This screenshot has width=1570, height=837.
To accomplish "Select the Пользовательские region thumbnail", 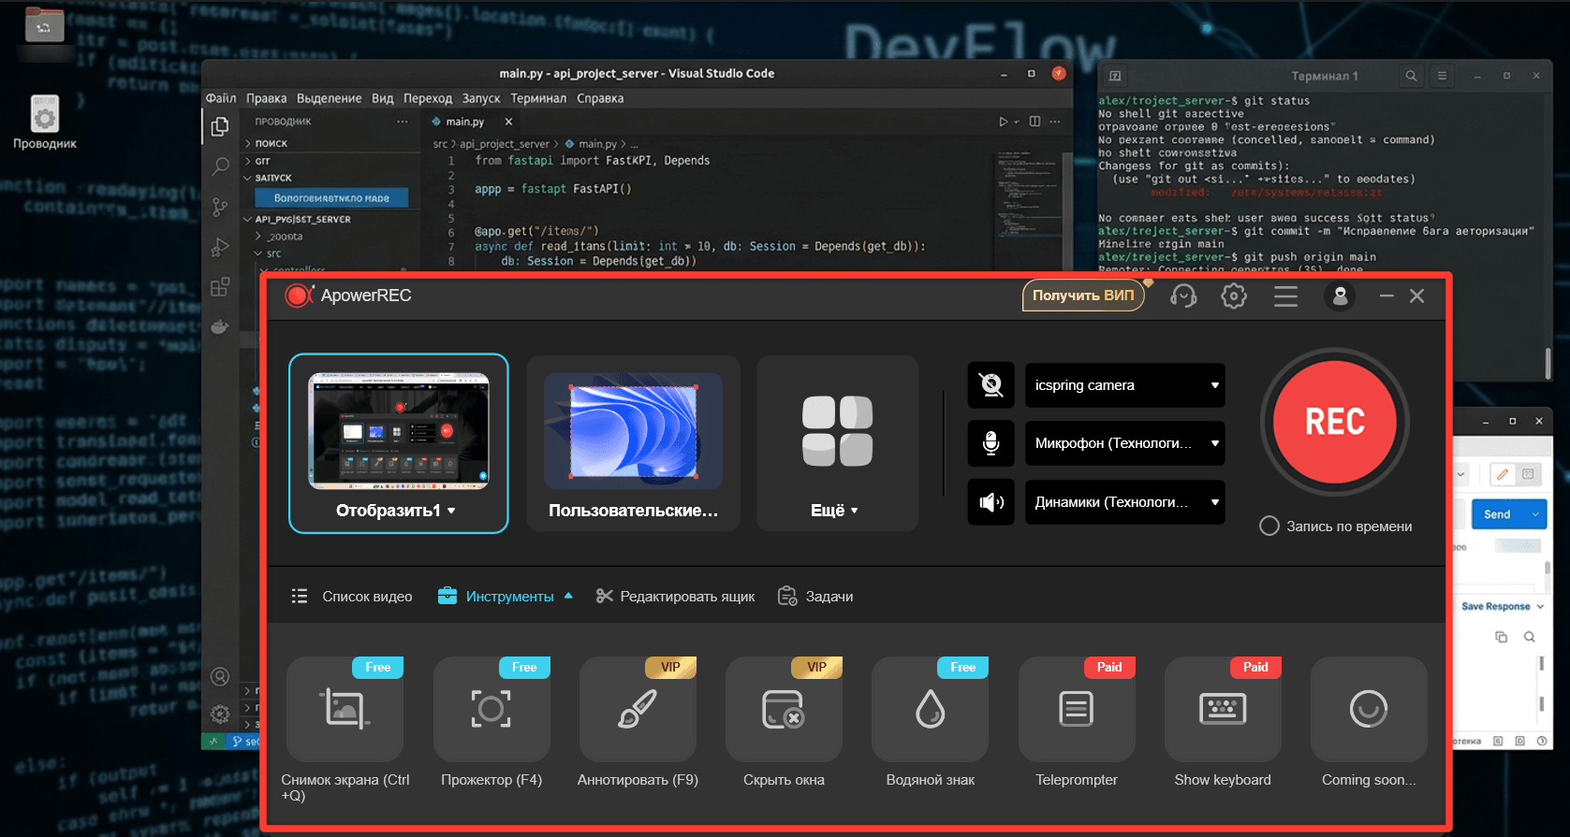I will click(x=633, y=431).
